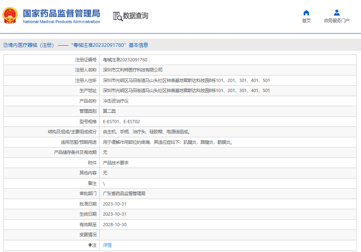This screenshot has height=252, width=361.
Task: Click the 备注 label cell
Action: pos(51,183)
